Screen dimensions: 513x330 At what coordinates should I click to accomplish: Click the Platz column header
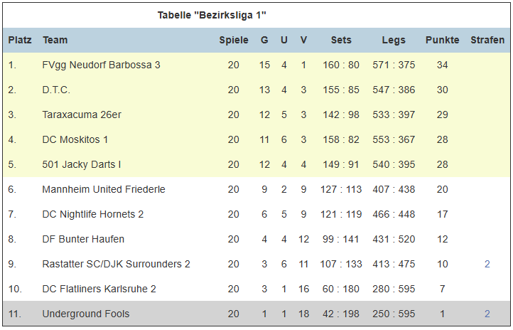tap(20, 40)
